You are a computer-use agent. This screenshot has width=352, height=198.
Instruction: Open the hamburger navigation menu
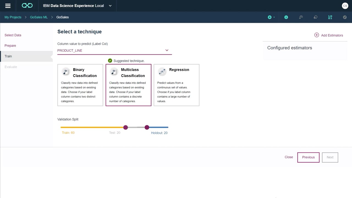coord(8,6)
